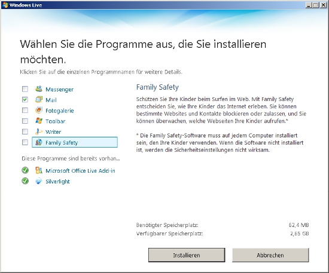Click the Writer pen icon
Image resolution: width=329 pixels, height=273 pixels.
[39, 131]
